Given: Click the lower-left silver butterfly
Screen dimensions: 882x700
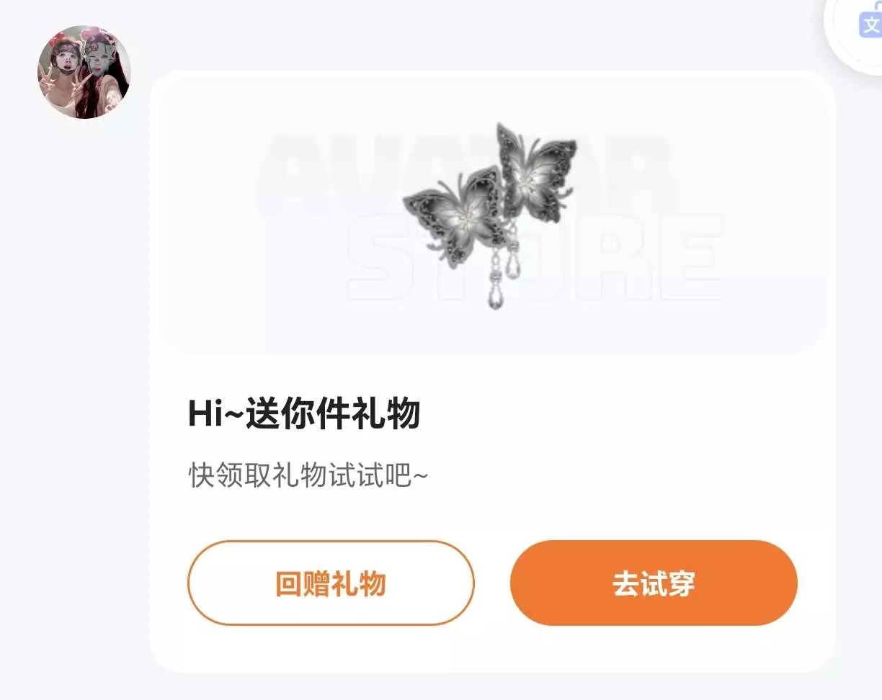Looking at the screenshot, I should (453, 215).
